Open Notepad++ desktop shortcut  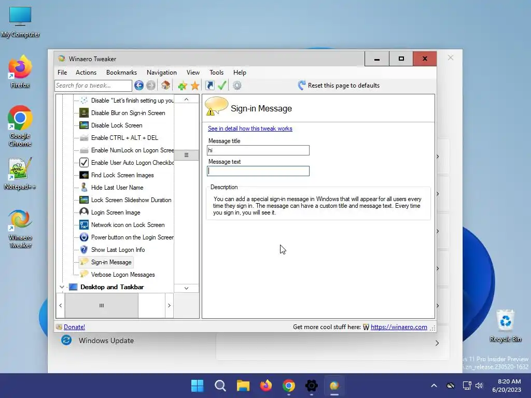pos(20,174)
